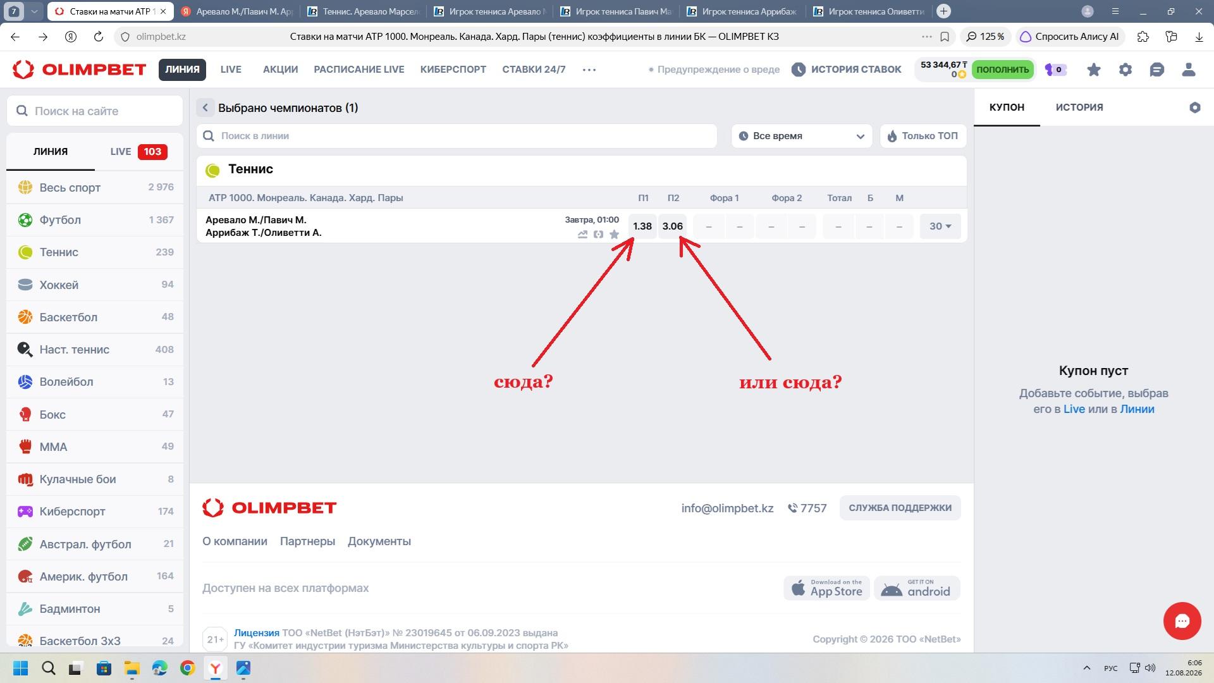Open РАСПИСАНИЕ LIVE navigation item

click(x=359, y=70)
